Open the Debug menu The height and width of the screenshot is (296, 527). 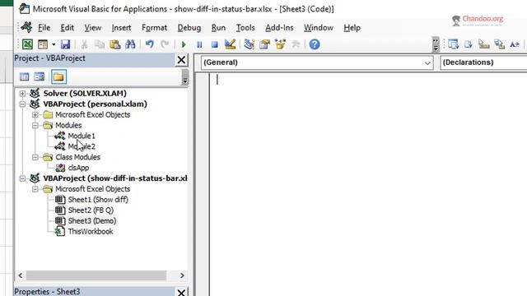pos(189,28)
